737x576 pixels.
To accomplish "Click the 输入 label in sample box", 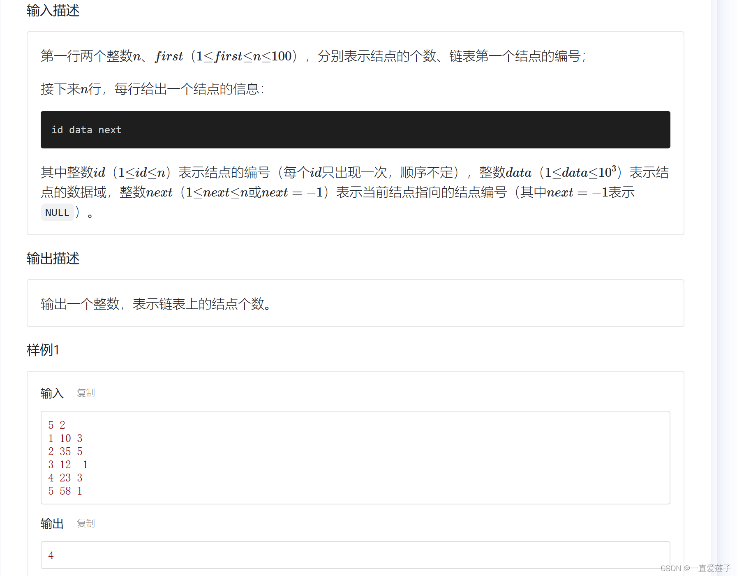I will click(x=52, y=393).
